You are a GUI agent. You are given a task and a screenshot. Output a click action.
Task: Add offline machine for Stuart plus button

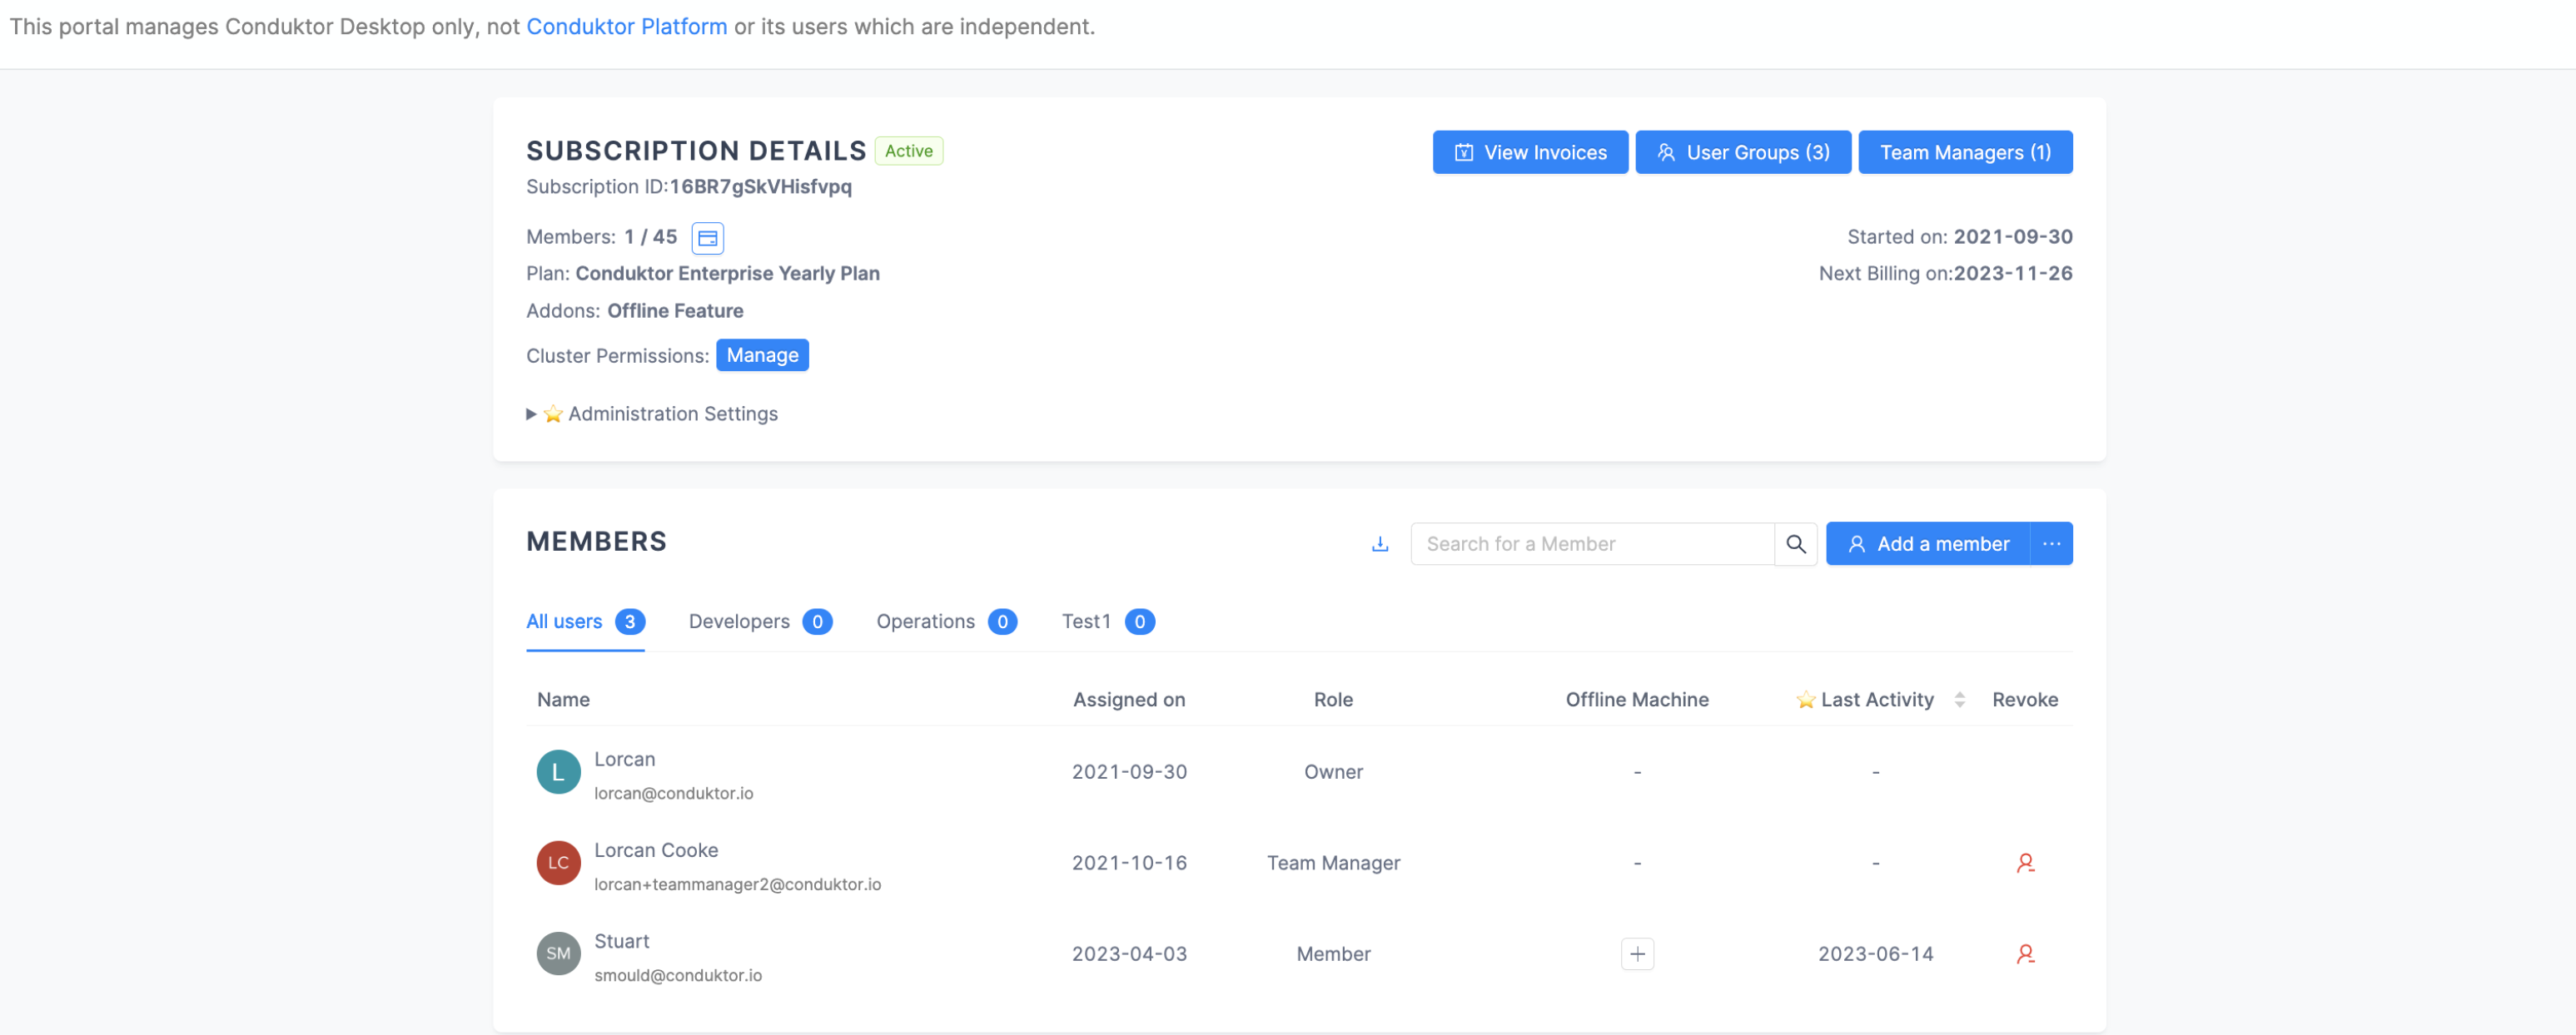click(x=1637, y=953)
